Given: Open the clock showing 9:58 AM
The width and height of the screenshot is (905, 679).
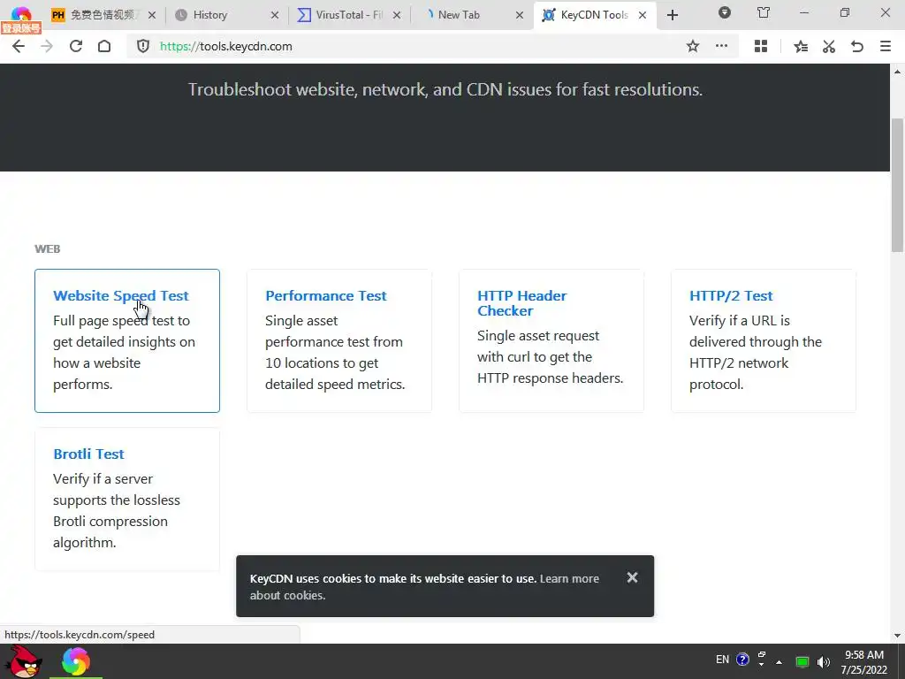Looking at the screenshot, I should pyautogui.click(x=863, y=662).
